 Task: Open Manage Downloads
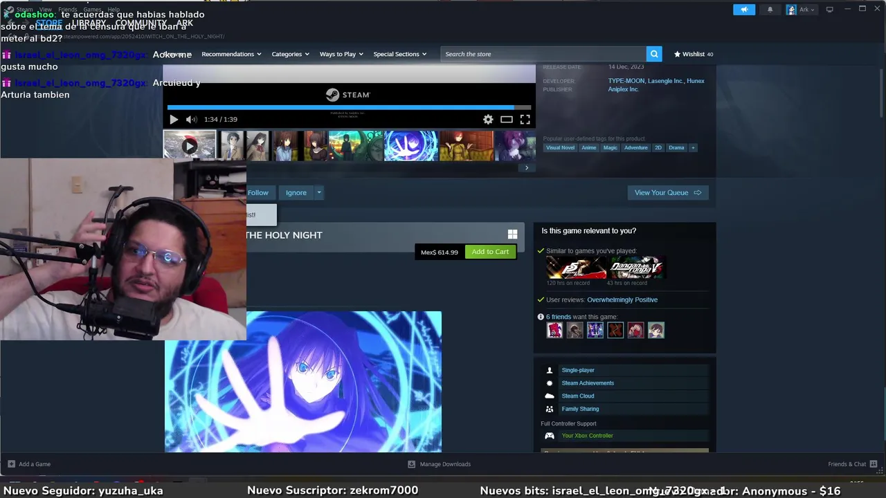coord(440,464)
